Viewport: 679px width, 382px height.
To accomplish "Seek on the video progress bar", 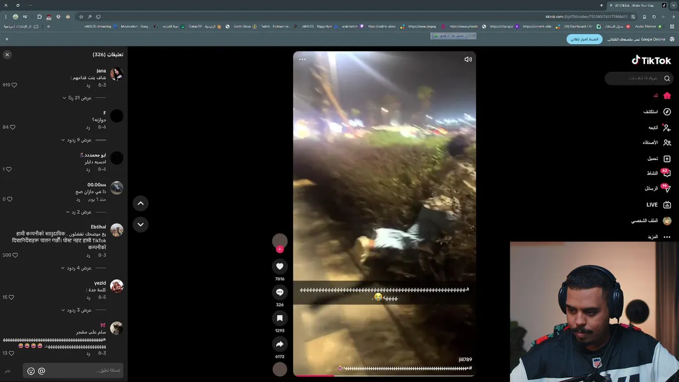I will click(385, 376).
